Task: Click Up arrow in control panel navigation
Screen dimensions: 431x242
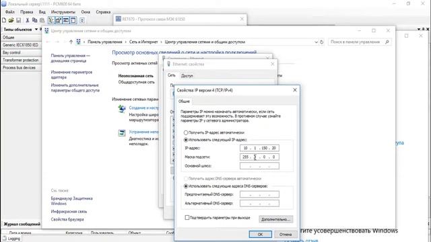Action: 71,42
